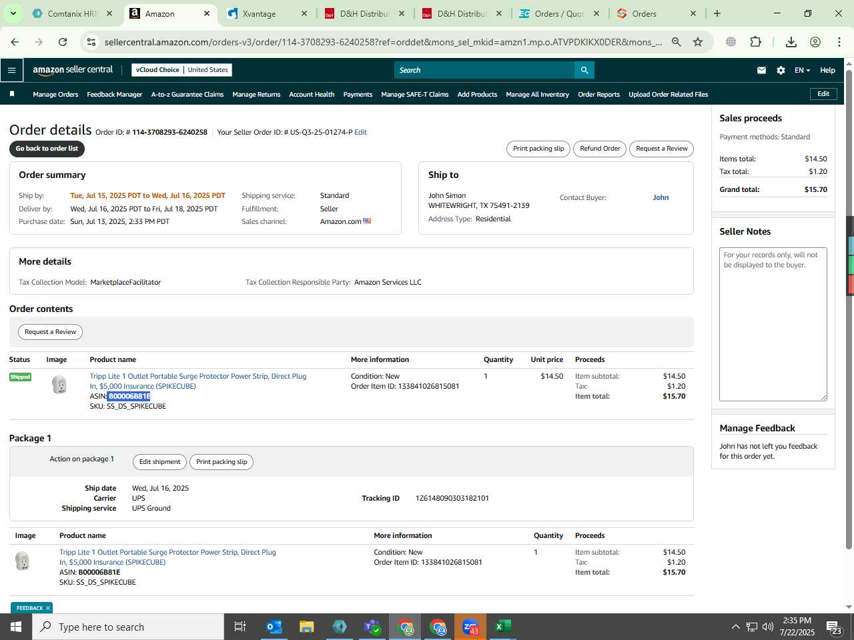The width and height of the screenshot is (854, 640).
Task: Click the Amazon Seller Central logo
Action: (73, 69)
